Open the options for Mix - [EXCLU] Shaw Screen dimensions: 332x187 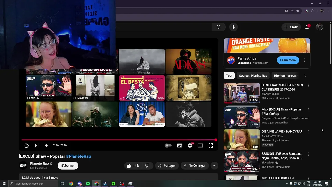[309, 110]
